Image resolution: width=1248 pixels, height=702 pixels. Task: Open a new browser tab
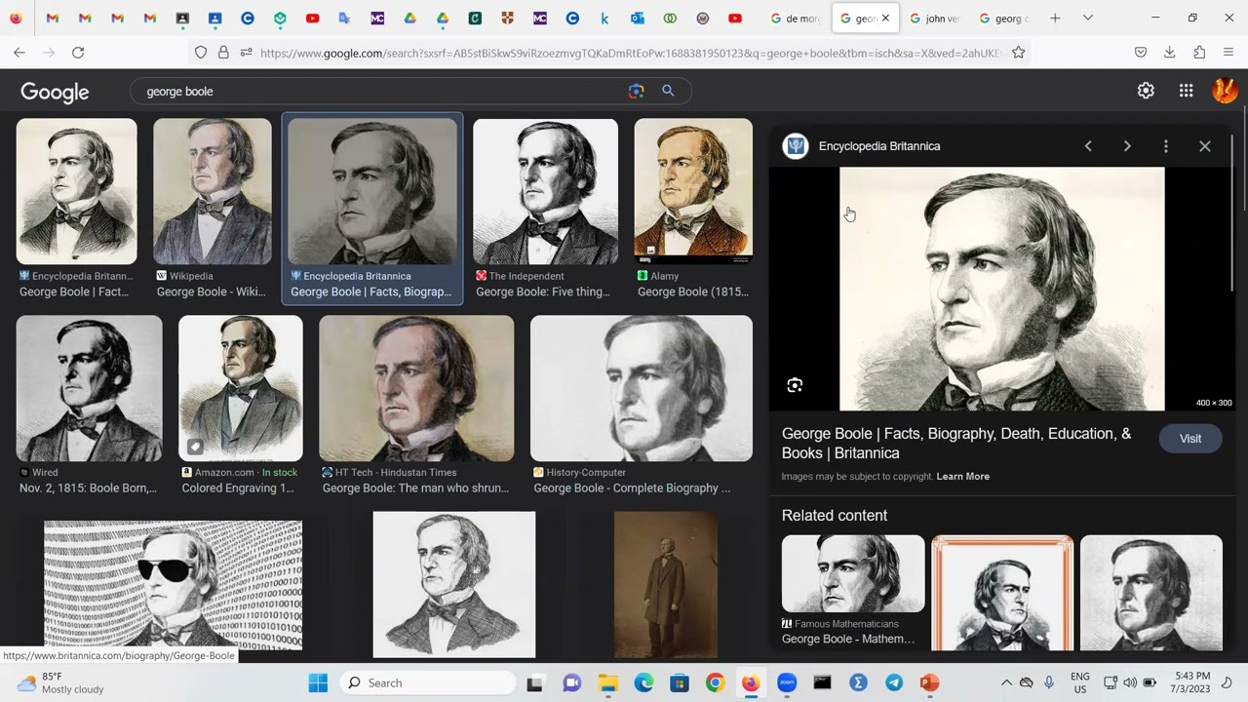pyautogui.click(x=1055, y=18)
